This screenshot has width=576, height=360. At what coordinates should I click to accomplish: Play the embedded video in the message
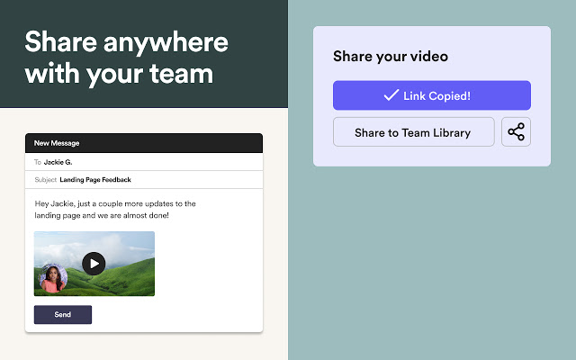click(x=94, y=263)
